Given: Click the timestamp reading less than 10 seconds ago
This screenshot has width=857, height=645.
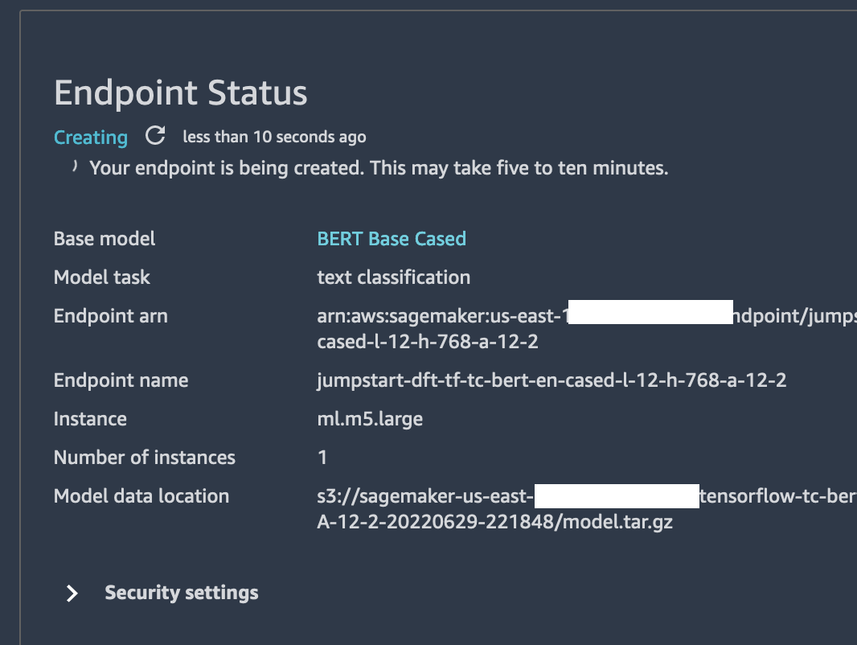Looking at the screenshot, I should [x=274, y=137].
